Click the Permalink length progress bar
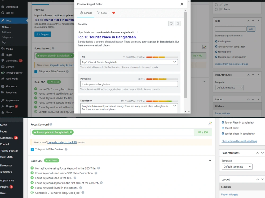The image size is (265, 198). coord(162,79)
